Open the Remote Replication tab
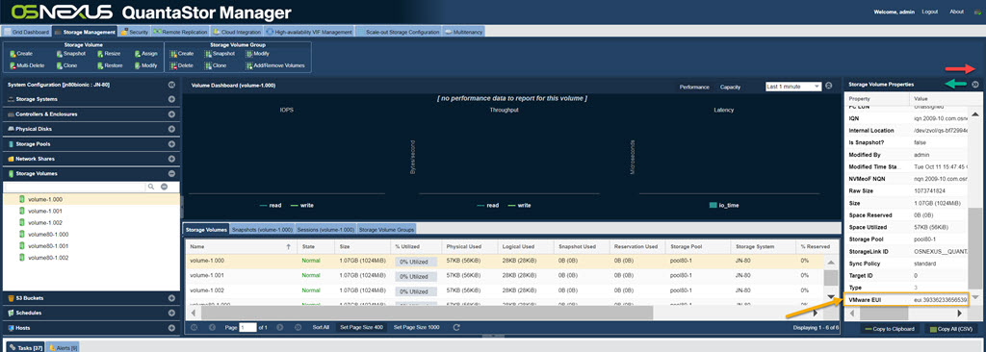The height and width of the screenshot is (352, 986). tap(180, 32)
